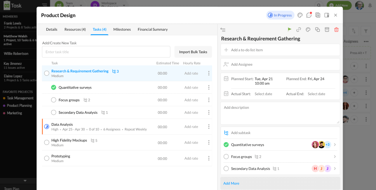Click Add subtask field in detail panel
376x190 pixels.
[x=280, y=132]
